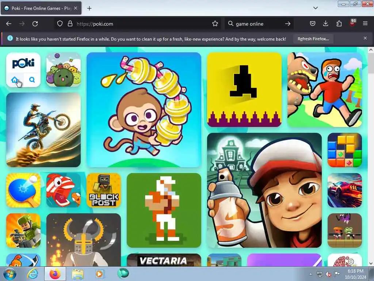
Task: Click the 'game online' search field
Action: [259, 24]
